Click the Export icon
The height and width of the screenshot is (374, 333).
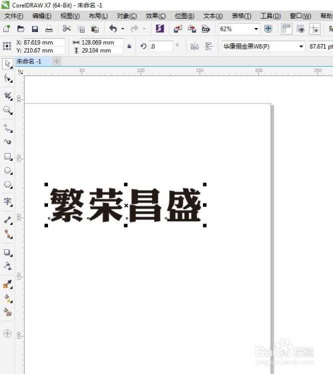click(192, 29)
